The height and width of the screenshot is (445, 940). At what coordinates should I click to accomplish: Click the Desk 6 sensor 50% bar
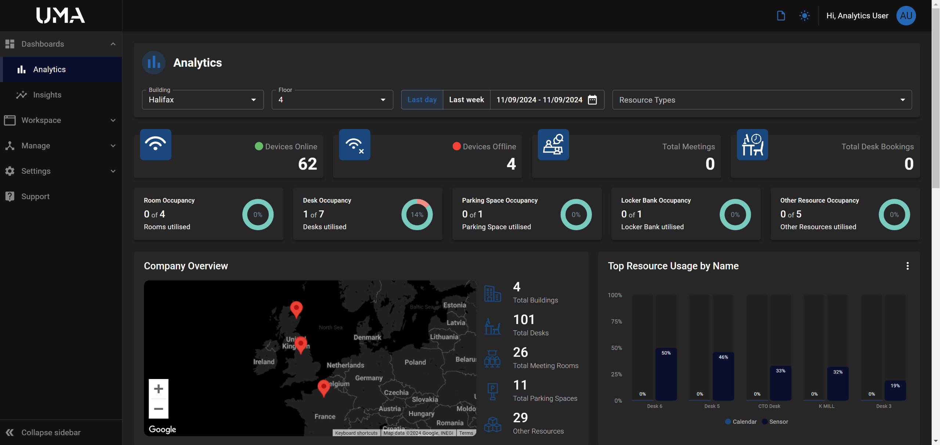(x=666, y=375)
